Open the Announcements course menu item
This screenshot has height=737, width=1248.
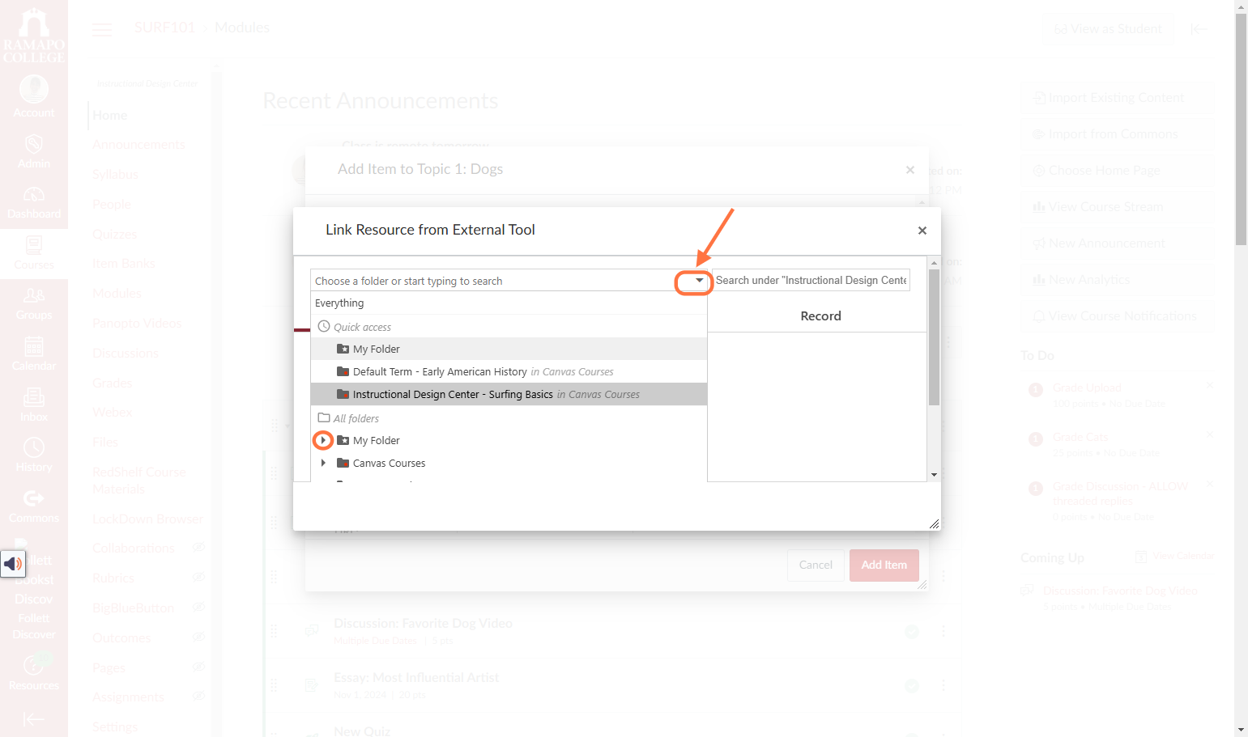(x=138, y=145)
